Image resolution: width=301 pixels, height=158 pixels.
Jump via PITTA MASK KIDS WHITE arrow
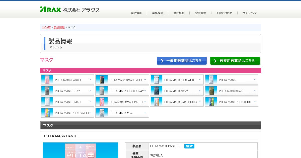[200, 80]
